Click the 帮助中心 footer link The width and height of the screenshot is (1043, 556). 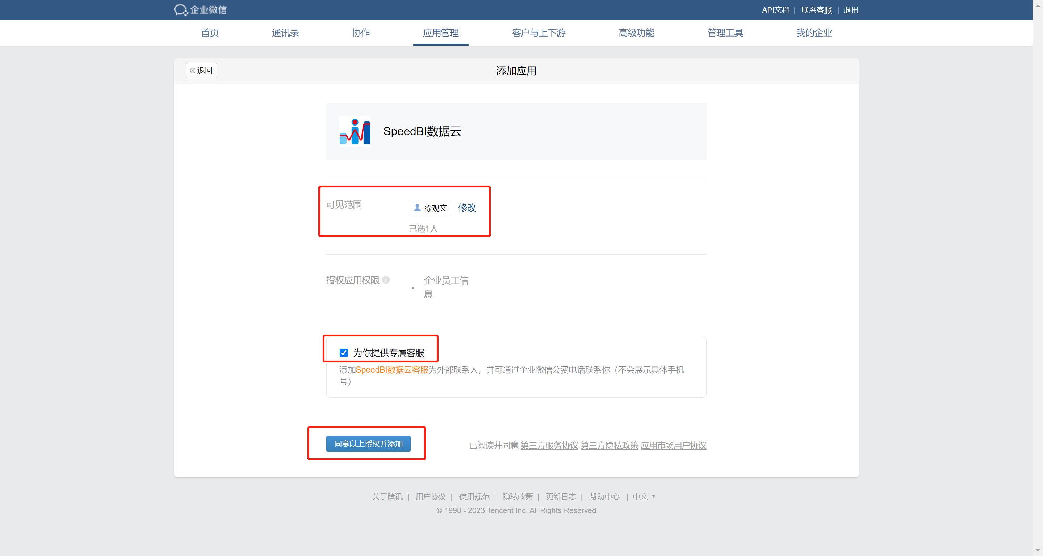pos(604,496)
